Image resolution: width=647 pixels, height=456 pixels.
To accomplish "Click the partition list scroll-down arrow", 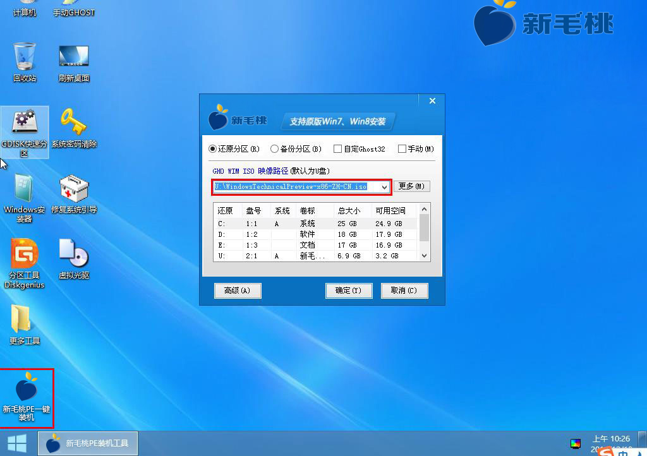I will [424, 256].
